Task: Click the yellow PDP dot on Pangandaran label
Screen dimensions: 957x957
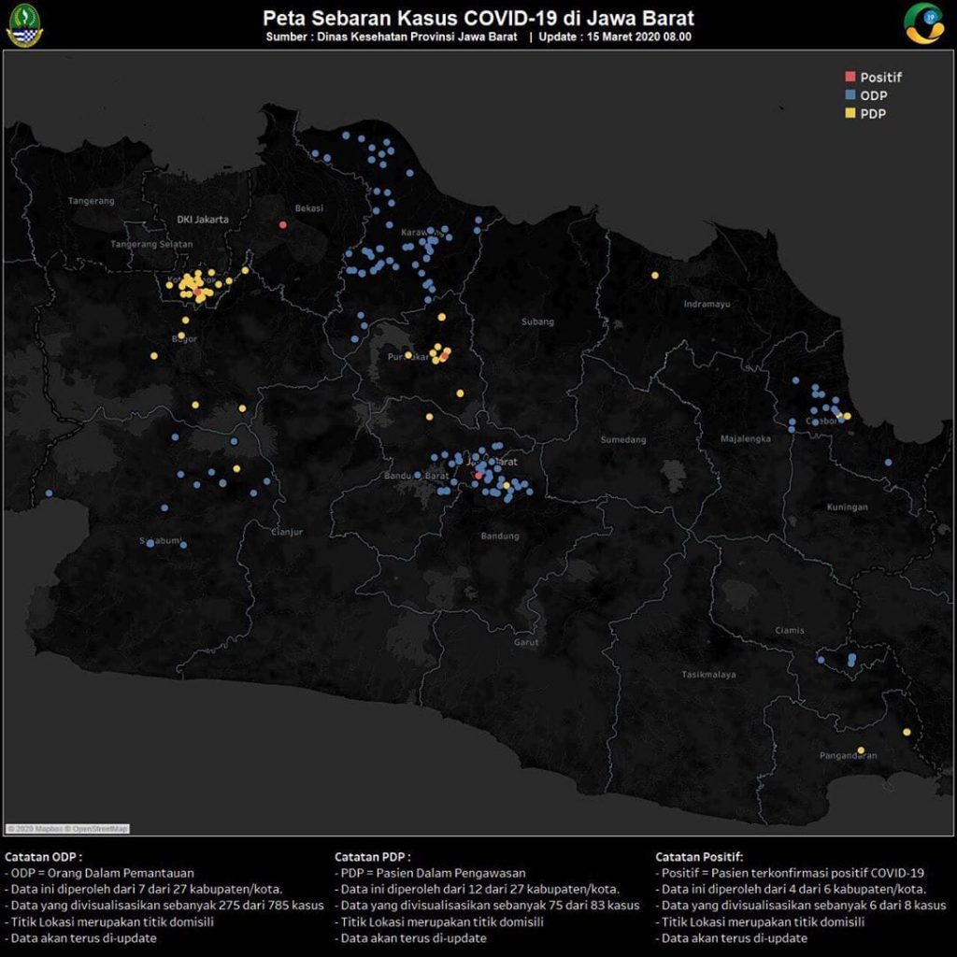Action: (861, 750)
